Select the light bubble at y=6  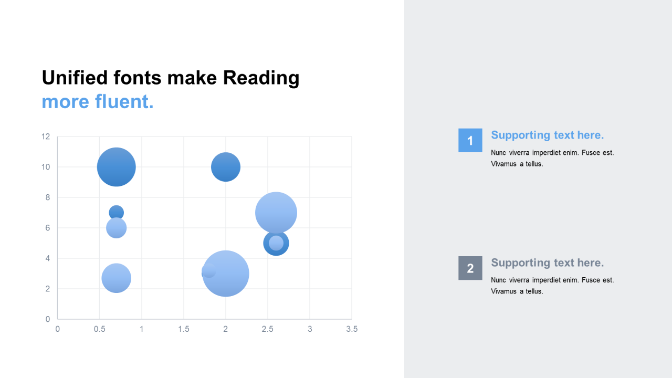117,228
